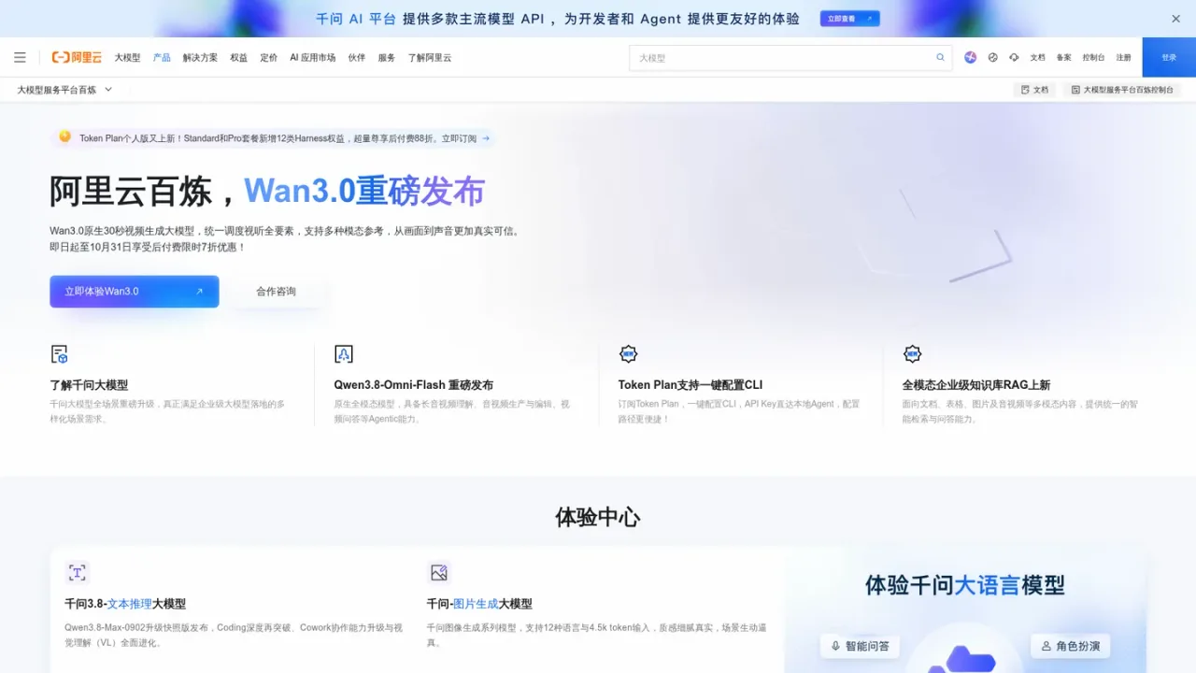
Task: Expand the 大模型服务平台百炼 dropdown
Action: [64, 90]
